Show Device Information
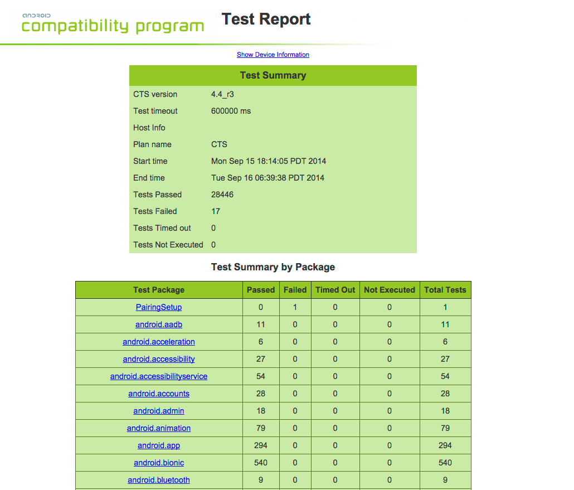Screen dimensions: 574x490 [273, 55]
